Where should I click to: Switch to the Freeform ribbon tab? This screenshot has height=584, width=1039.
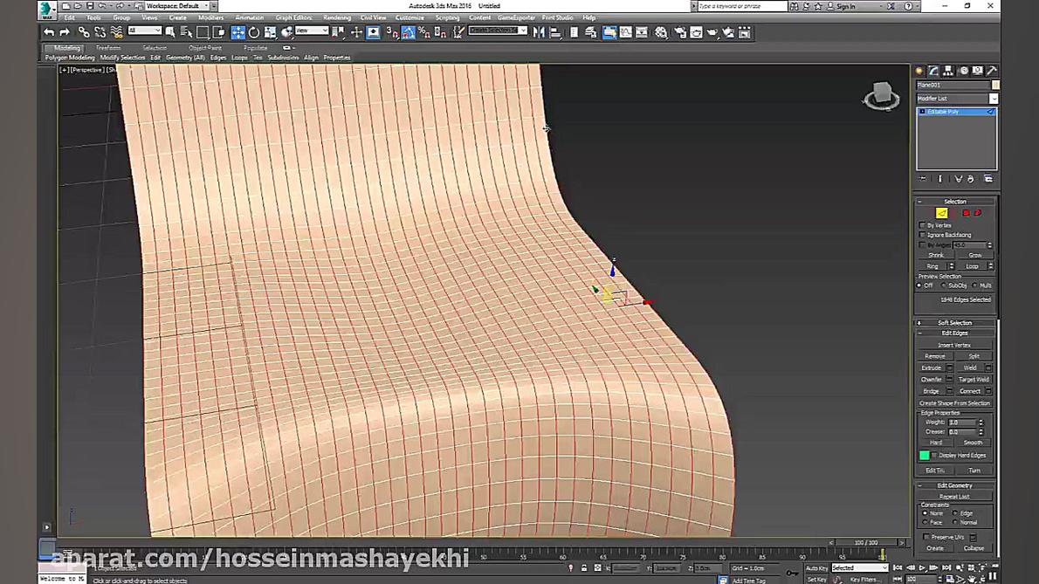[108, 48]
